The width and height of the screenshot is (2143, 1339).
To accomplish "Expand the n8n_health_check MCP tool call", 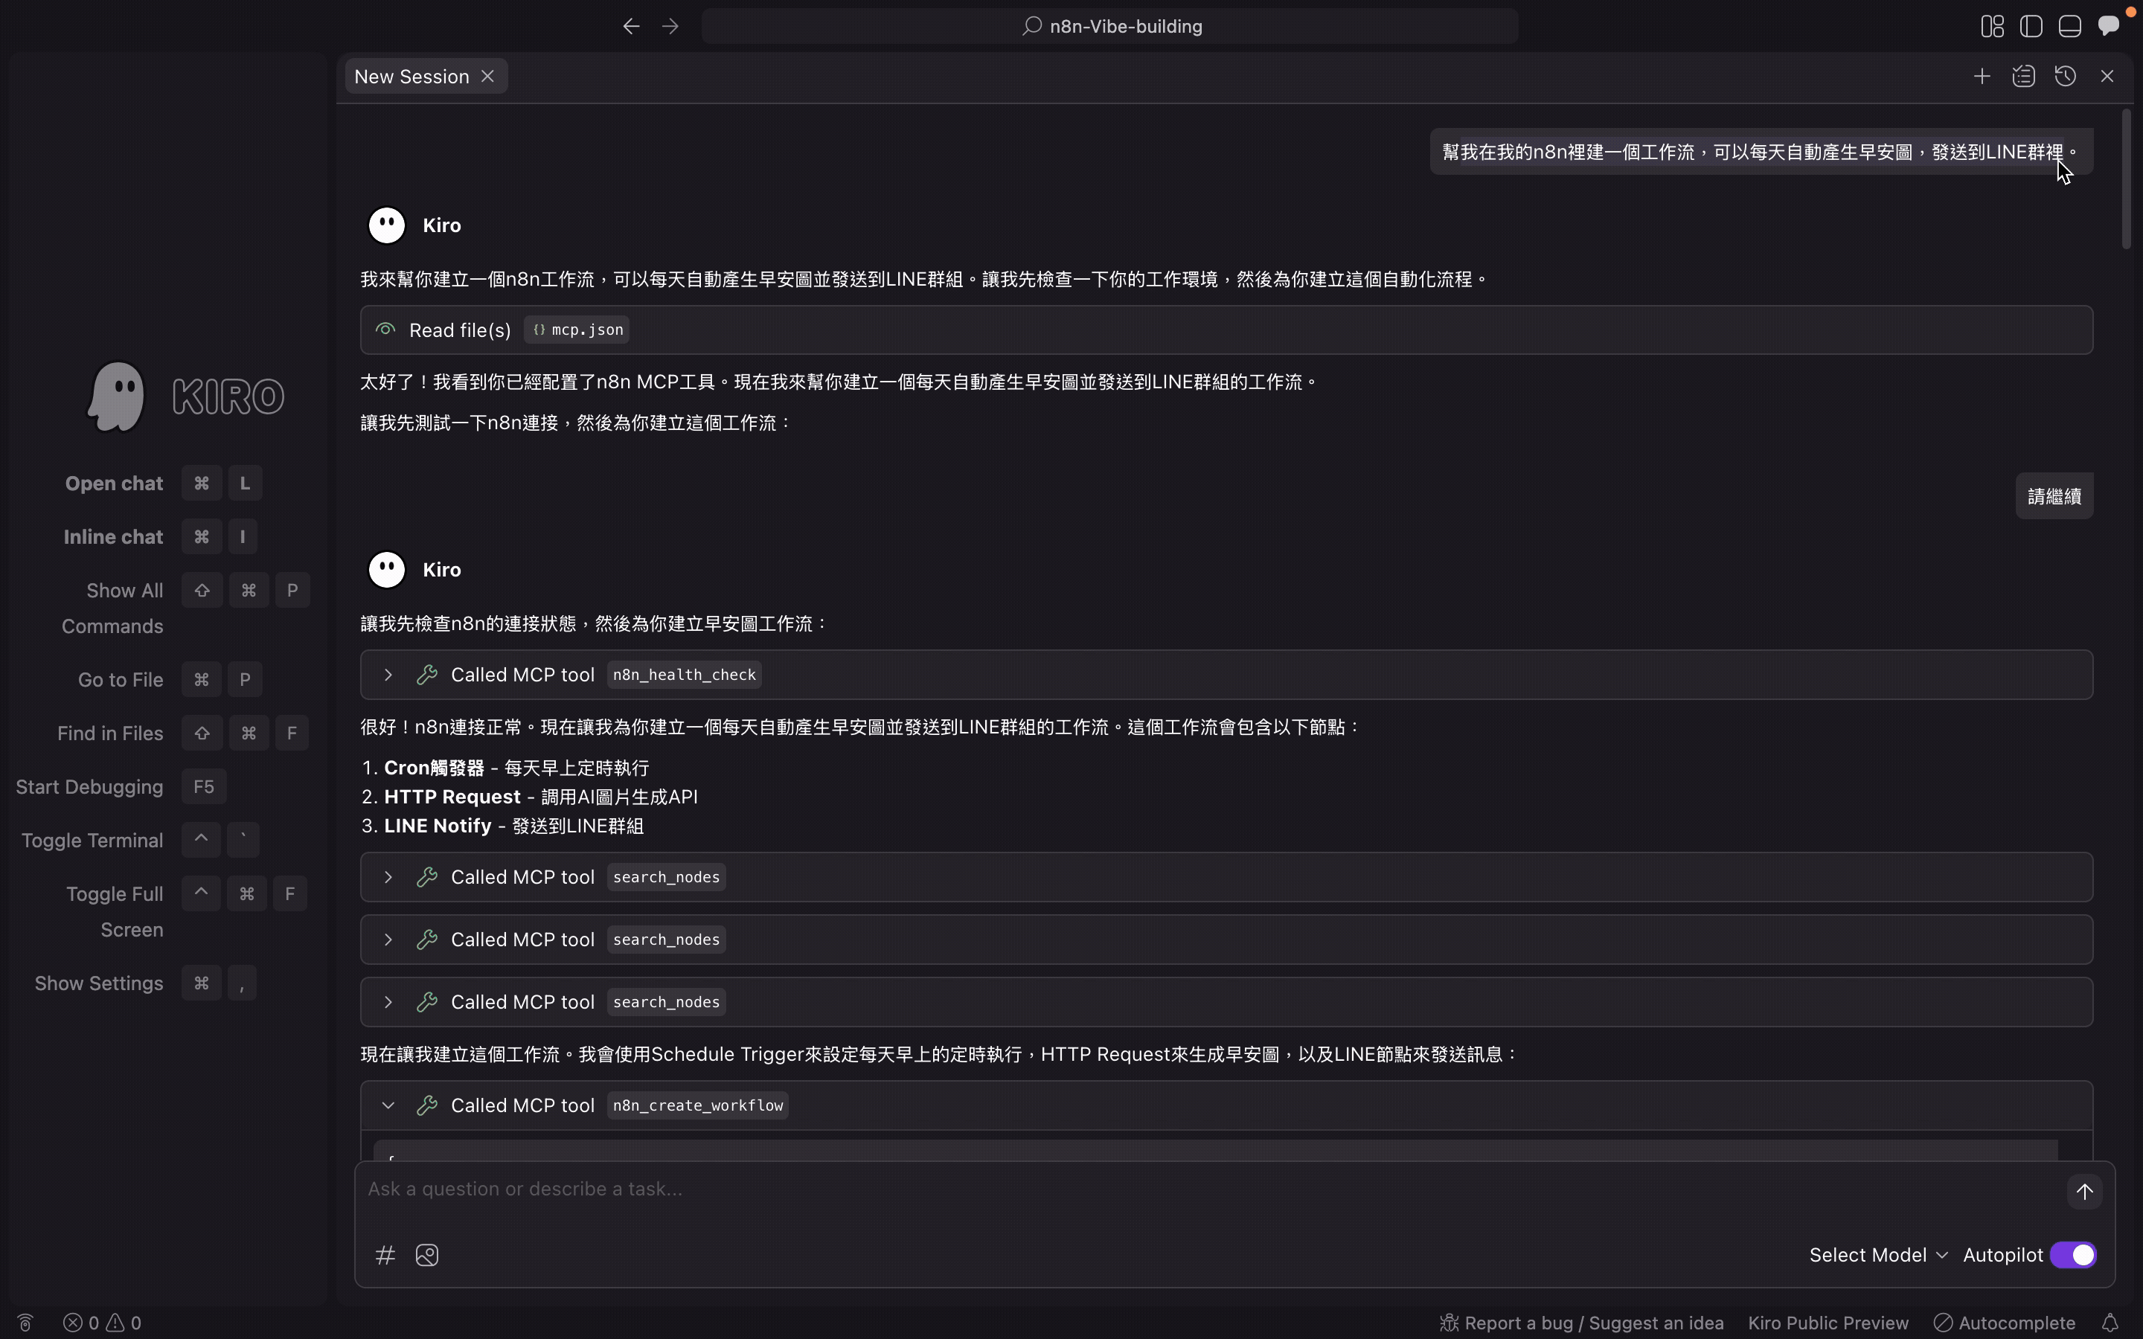I will click(388, 675).
